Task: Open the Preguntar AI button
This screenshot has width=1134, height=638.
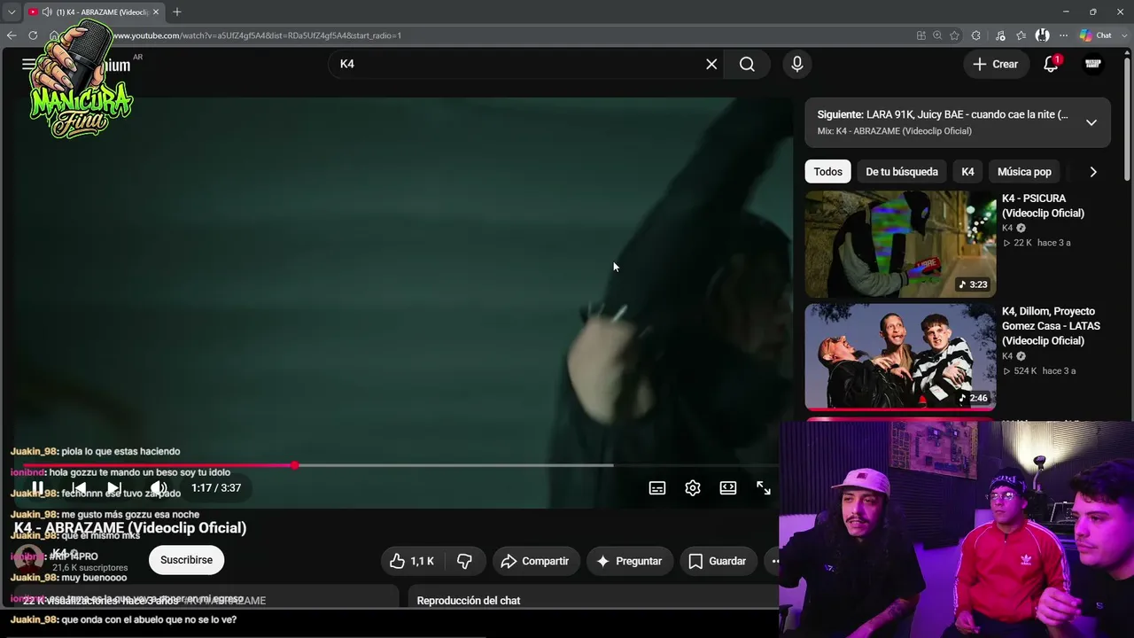Action: 629,561
